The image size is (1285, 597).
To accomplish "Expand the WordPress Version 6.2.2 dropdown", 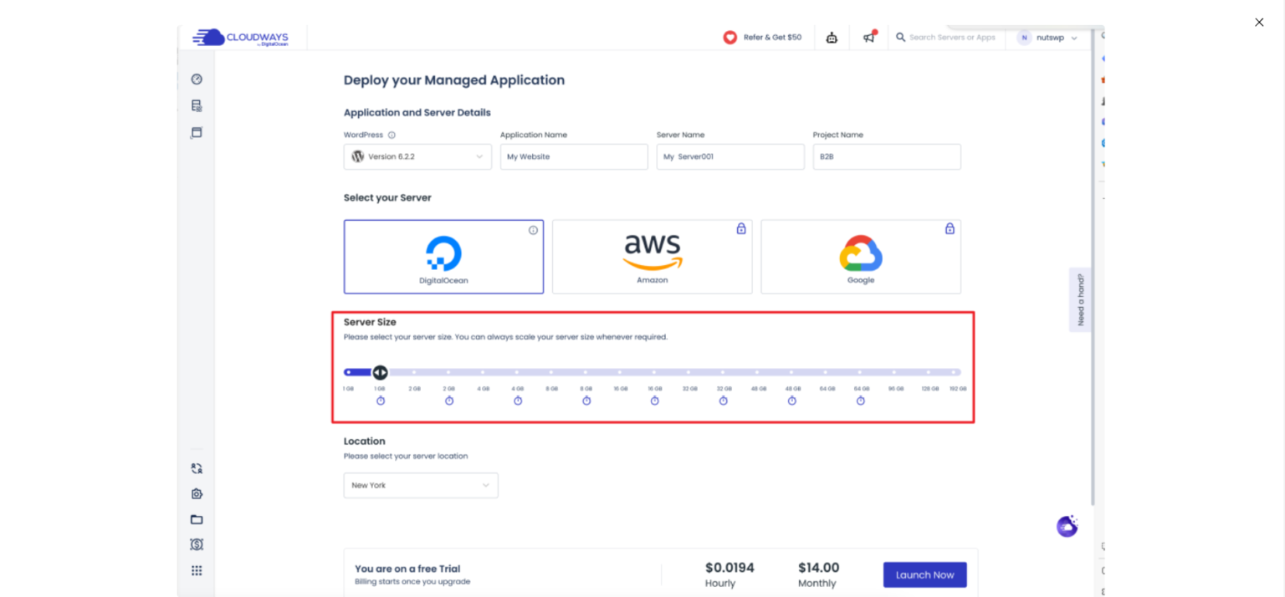I will (x=417, y=156).
